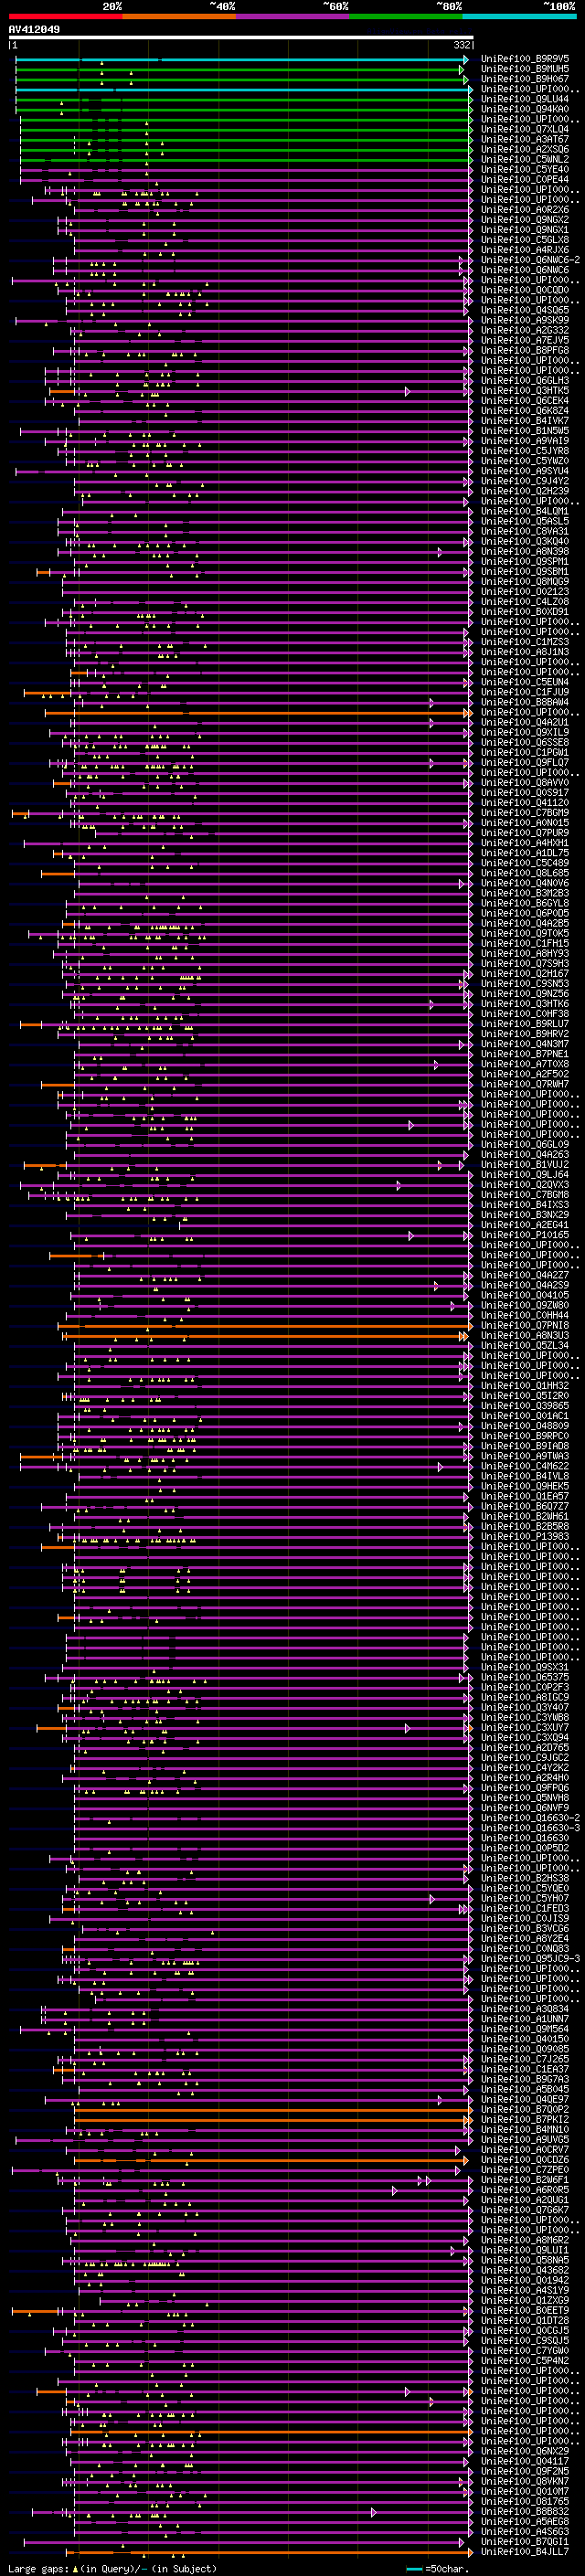Click the orange ~40% identity legend segment
The width and height of the screenshot is (585, 2576).
coord(178,16)
